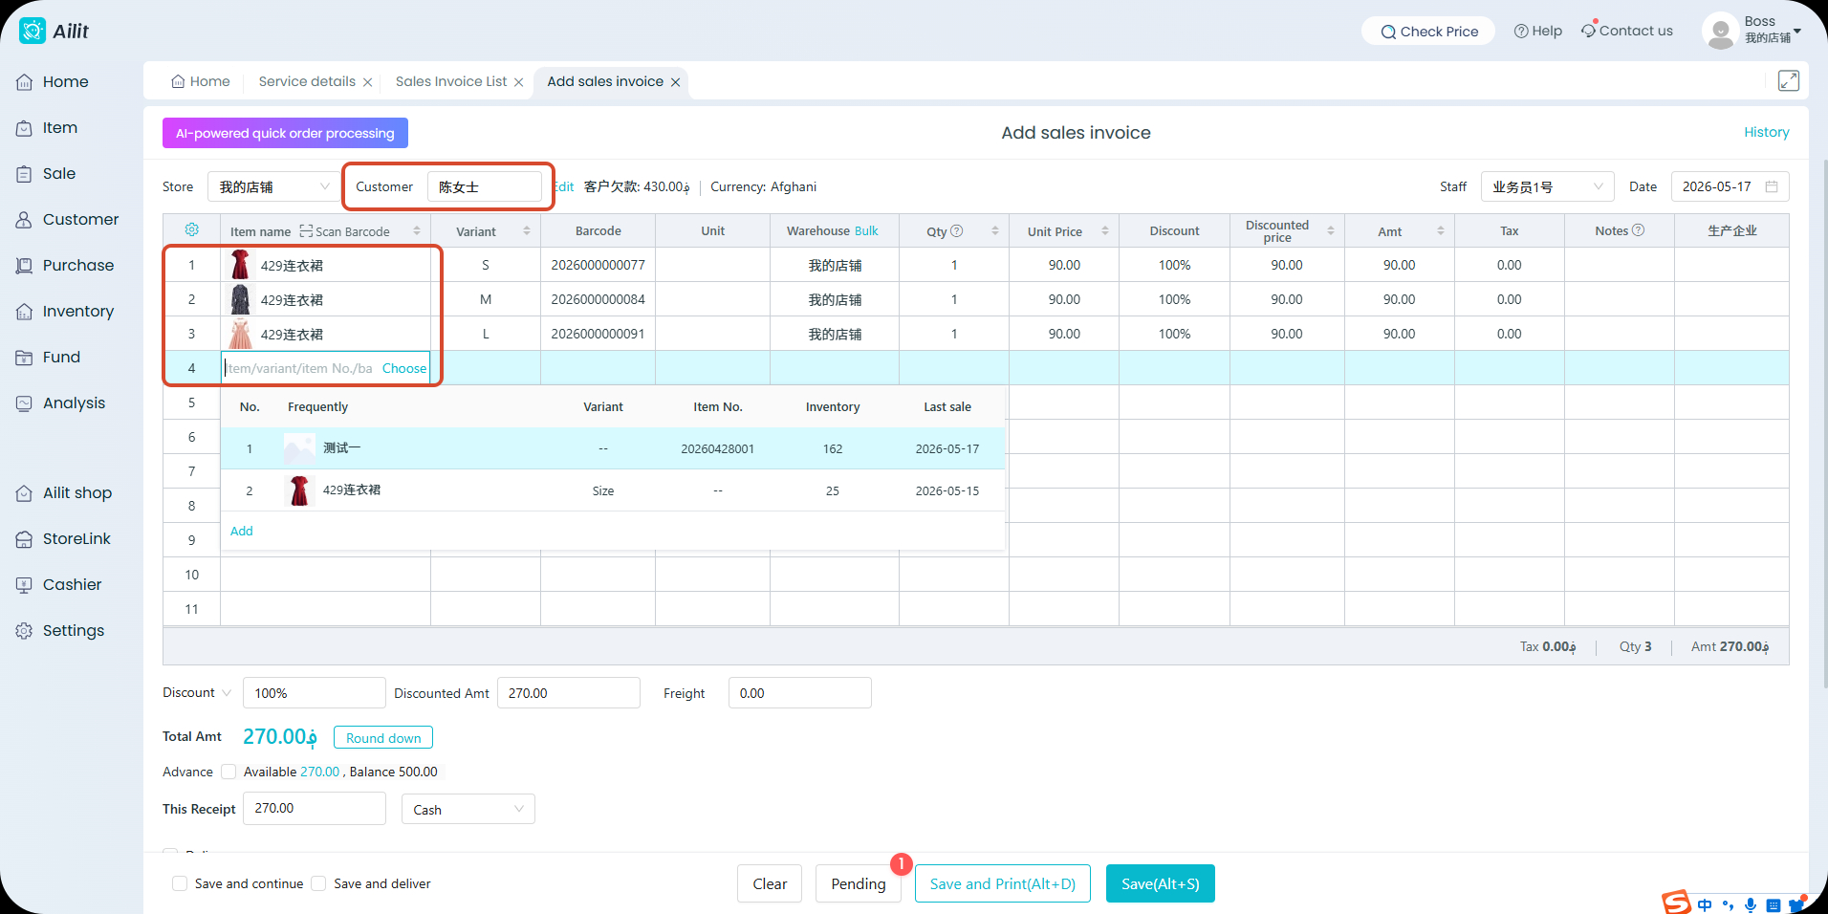
Task: Click the Sogou S input method icon
Action: (1676, 902)
